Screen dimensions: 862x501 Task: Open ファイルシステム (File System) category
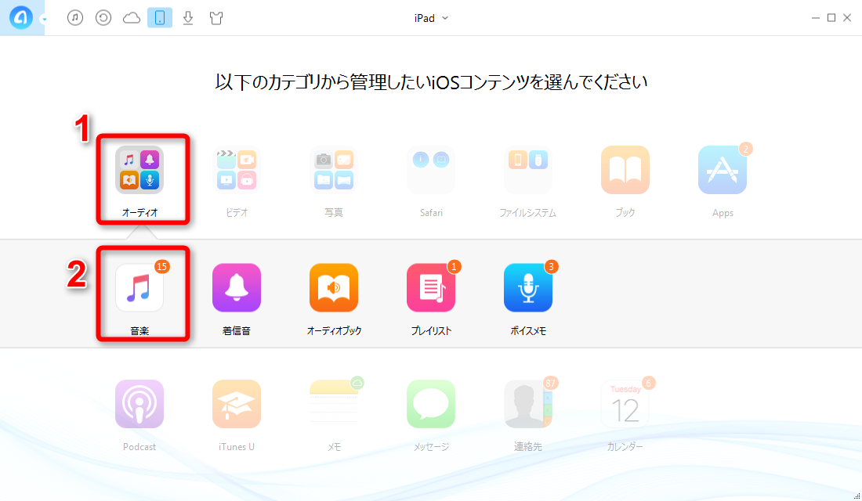click(x=527, y=170)
